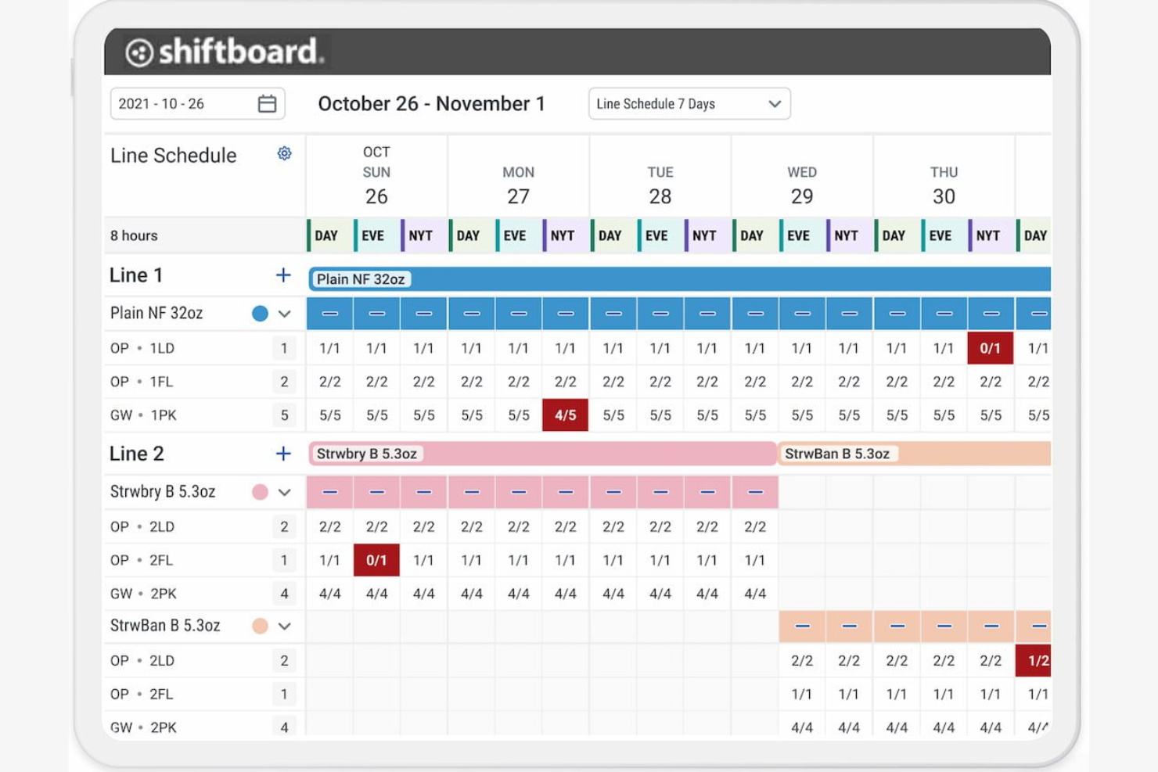The height and width of the screenshot is (772, 1158).
Task: Click 5/5 cell in GW 1PK Sunday DAY
Action: pos(329,415)
